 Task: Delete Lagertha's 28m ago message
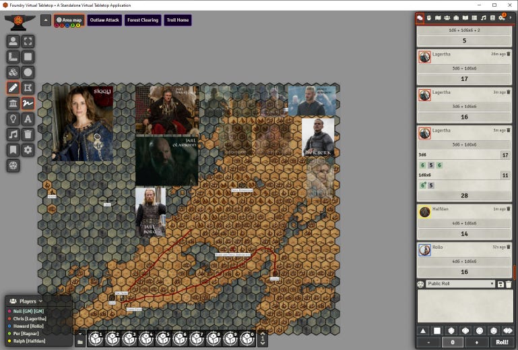pos(509,54)
